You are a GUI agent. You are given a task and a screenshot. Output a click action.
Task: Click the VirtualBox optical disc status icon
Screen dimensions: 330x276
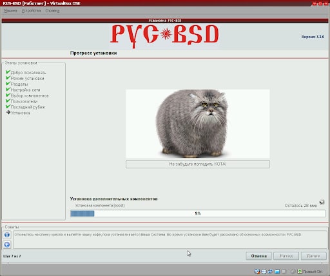tap(264, 271)
